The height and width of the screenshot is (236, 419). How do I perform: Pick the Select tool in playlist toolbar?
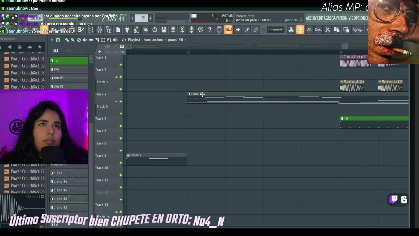click(103, 40)
